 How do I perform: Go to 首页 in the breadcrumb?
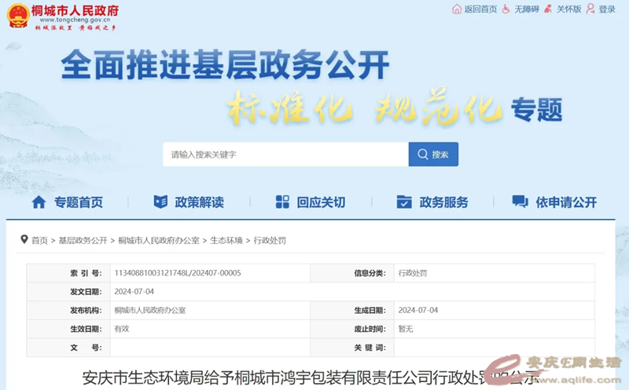click(39, 240)
